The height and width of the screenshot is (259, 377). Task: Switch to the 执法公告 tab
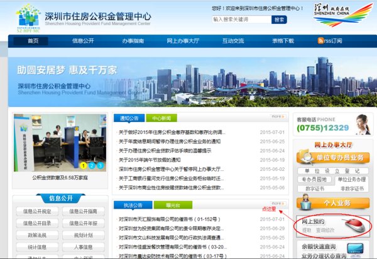(133, 205)
